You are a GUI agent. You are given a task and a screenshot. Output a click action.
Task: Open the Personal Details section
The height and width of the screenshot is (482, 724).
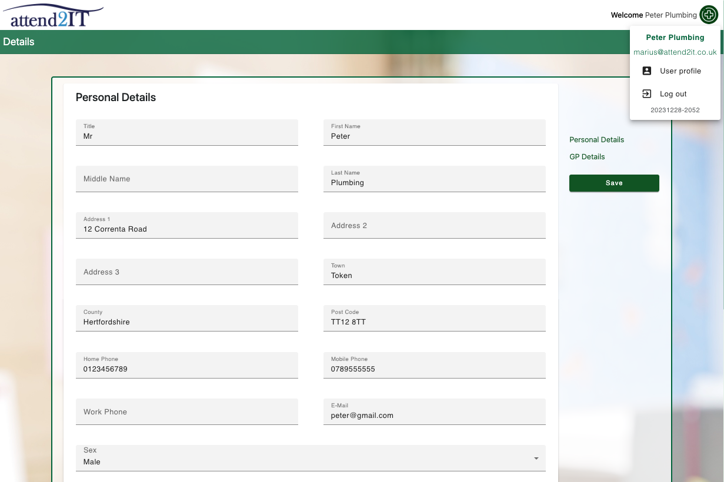[x=596, y=139]
